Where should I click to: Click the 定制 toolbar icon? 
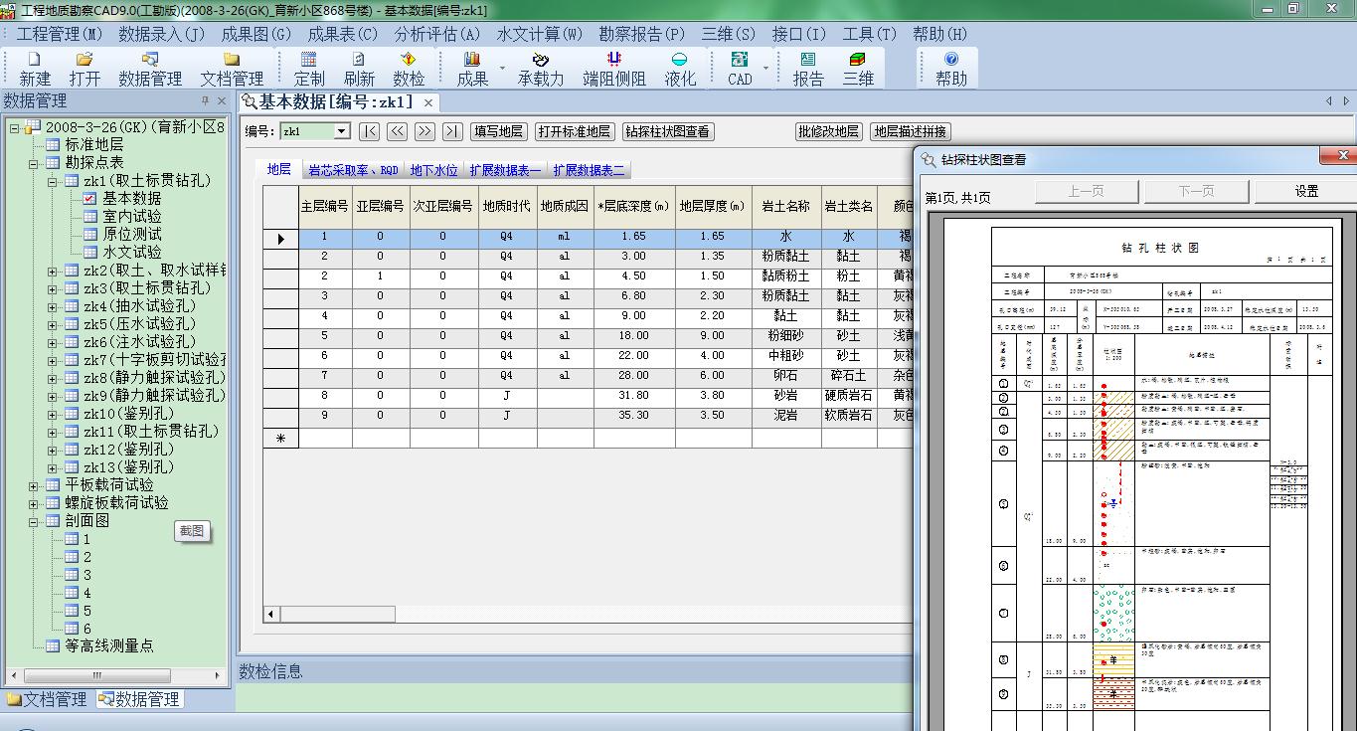[x=309, y=69]
